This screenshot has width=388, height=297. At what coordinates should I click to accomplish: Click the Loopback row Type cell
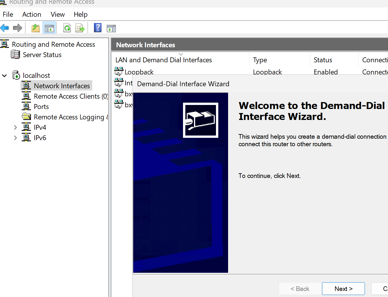pos(267,72)
